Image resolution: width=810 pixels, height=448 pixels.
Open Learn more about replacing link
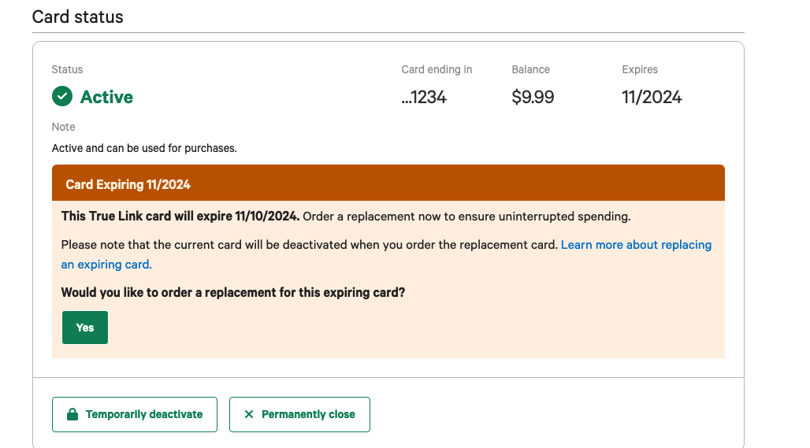coord(636,245)
